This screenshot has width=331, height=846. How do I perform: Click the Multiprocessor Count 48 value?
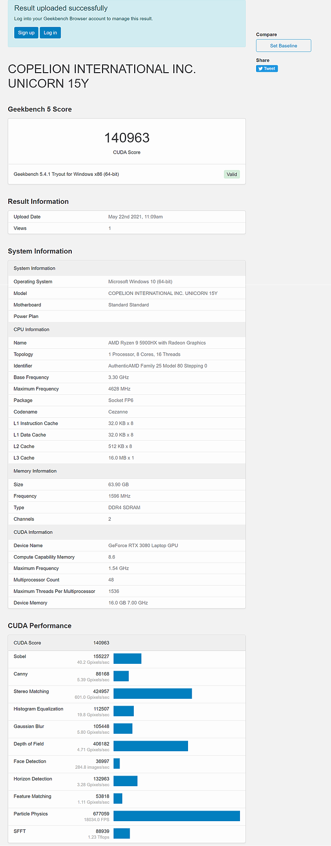point(111,580)
